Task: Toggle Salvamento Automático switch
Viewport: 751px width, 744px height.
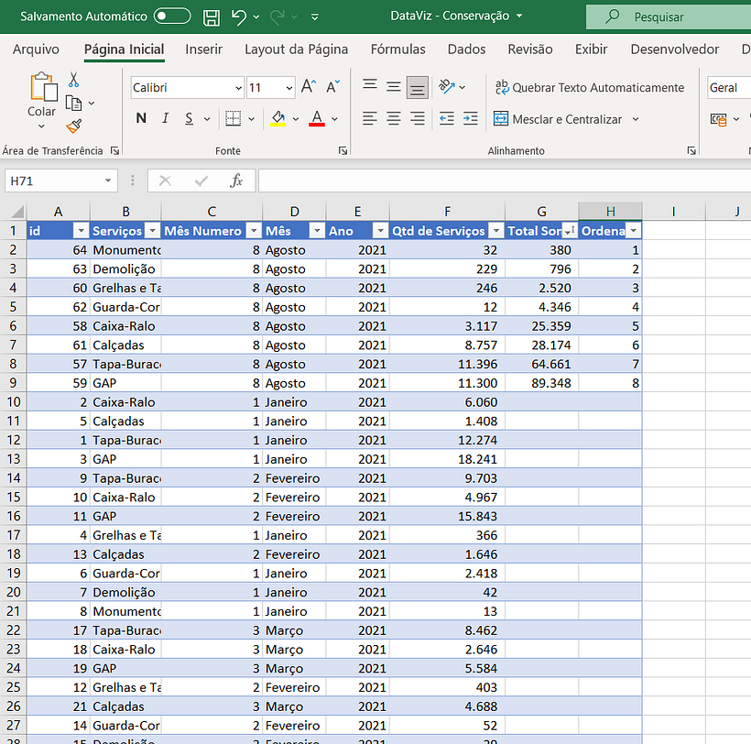Action: click(172, 16)
